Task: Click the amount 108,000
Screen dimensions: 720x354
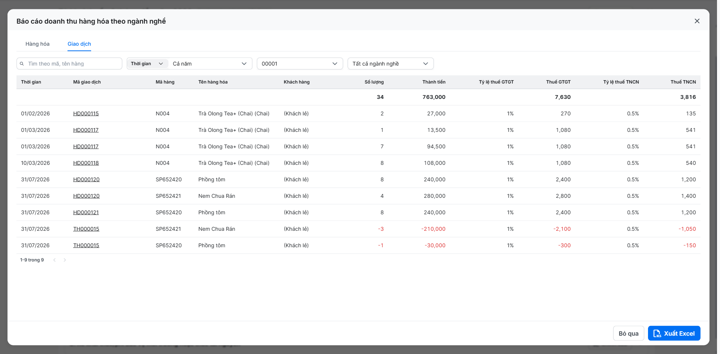Action: [x=435, y=163]
